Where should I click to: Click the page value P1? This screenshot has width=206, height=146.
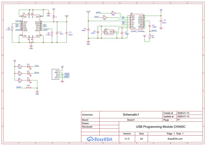(x=179, y=120)
